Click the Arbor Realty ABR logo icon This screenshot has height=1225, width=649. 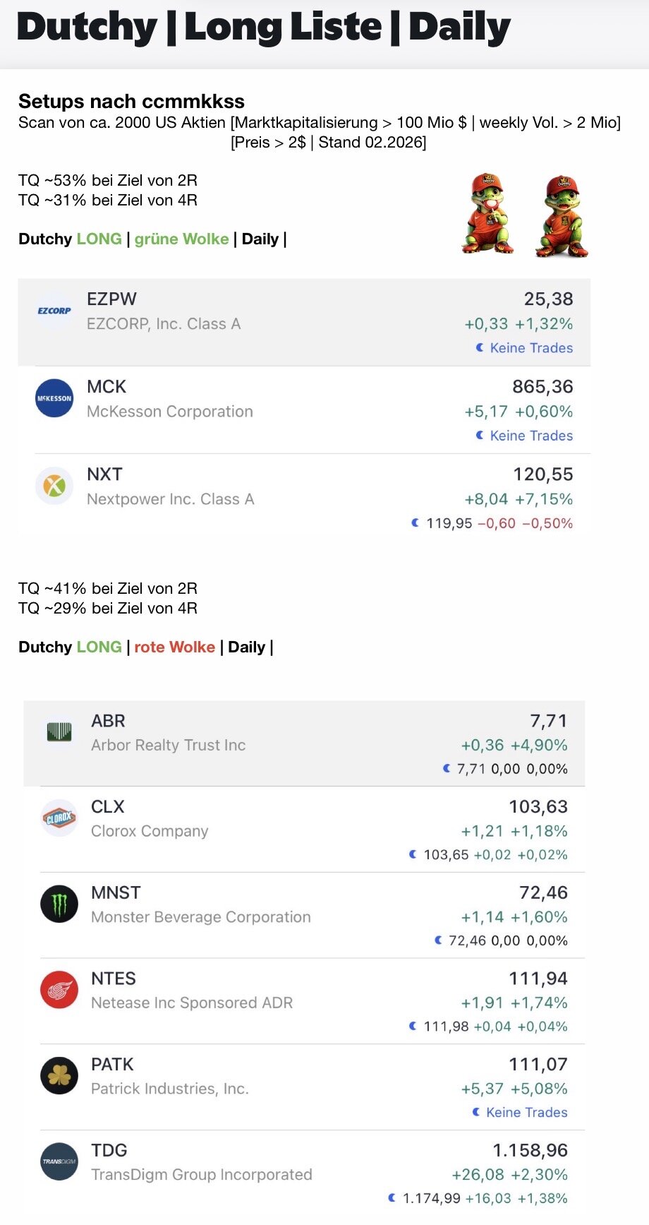[x=59, y=731]
